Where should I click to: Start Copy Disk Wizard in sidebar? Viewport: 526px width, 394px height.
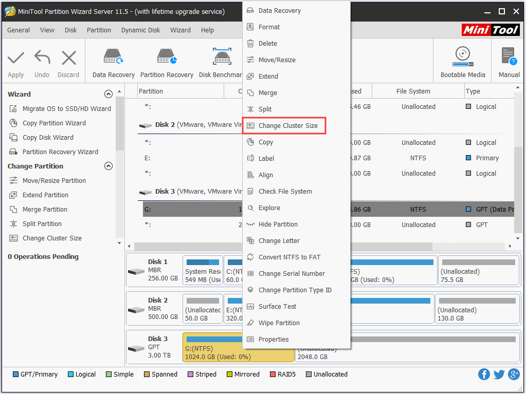pyautogui.click(x=41, y=137)
